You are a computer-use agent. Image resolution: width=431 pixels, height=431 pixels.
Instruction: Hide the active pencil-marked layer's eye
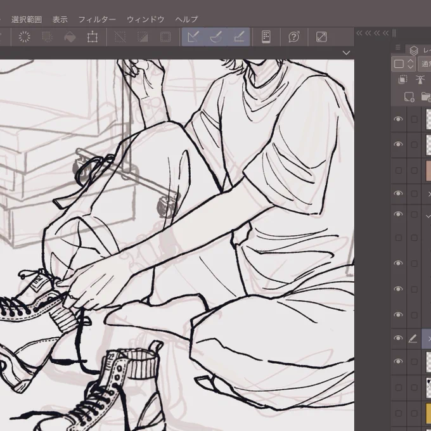coord(398,338)
